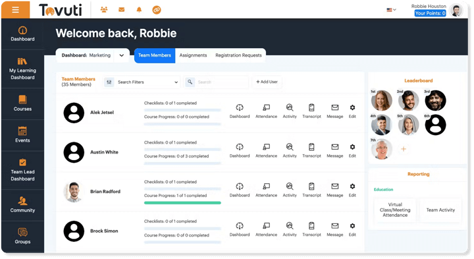474x259 pixels.
Task: Click Alek Jetsel's name
Action: point(102,112)
